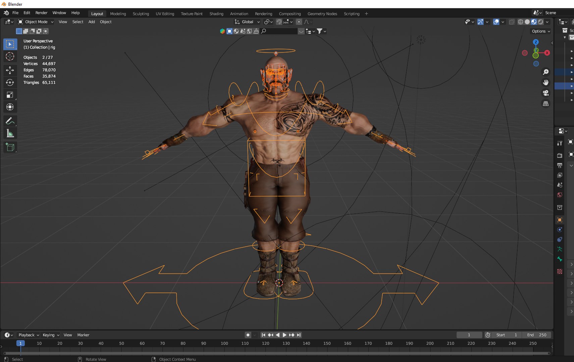Toggle X-ray mode
The width and height of the screenshot is (574, 362).
pyautogui.click(x=512, y=22)
